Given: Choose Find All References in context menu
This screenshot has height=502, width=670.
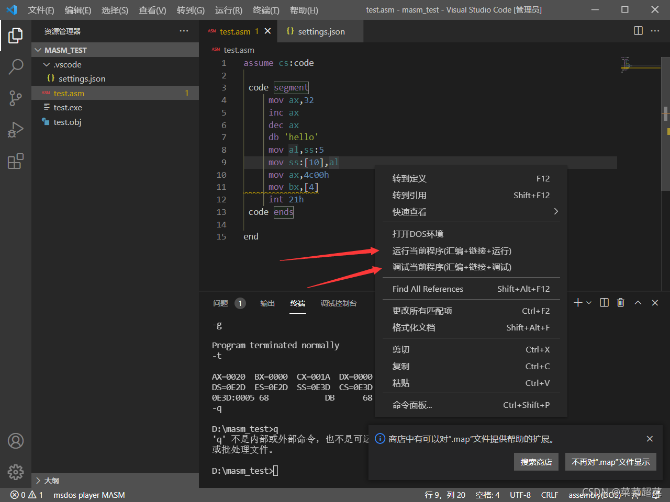Looking at the screenshot, I should pos(471,289).
